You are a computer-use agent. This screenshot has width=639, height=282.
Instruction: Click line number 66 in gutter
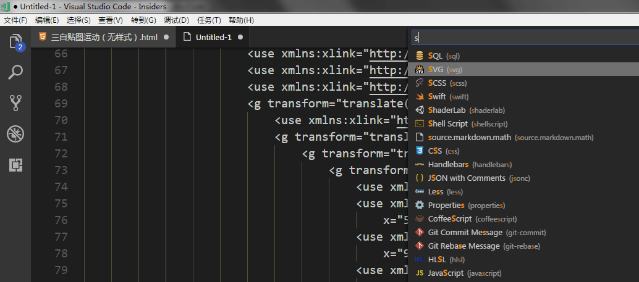pyautogui.click(x=61, y=54)
